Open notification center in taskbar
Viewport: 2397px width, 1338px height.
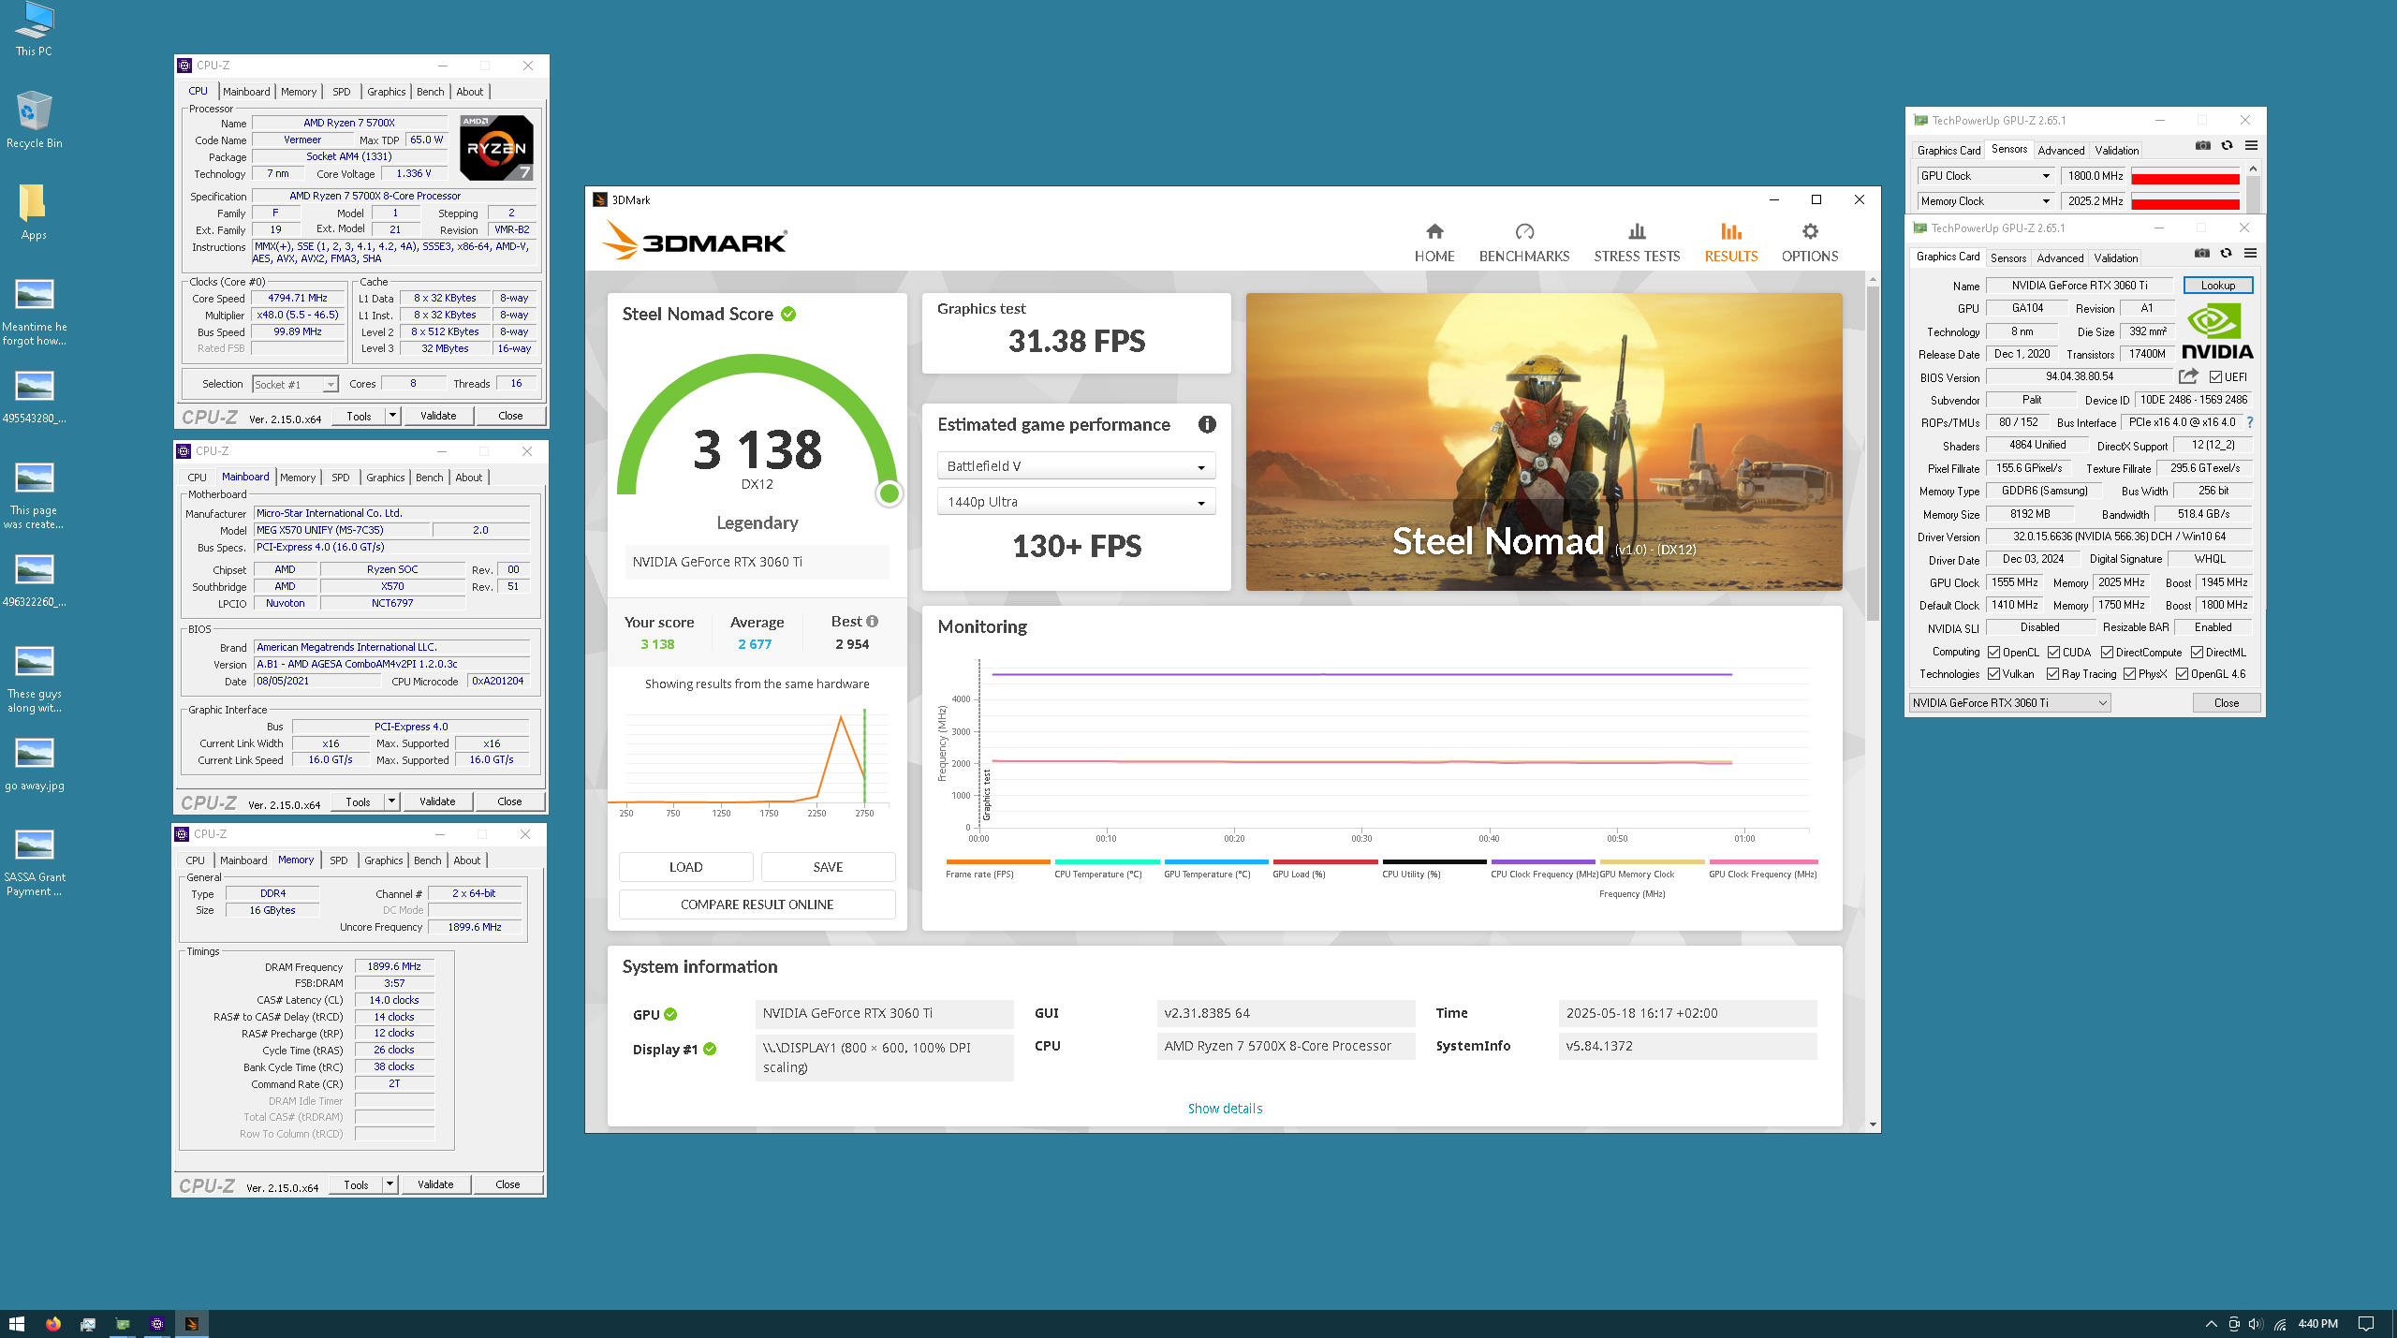2366,1323
